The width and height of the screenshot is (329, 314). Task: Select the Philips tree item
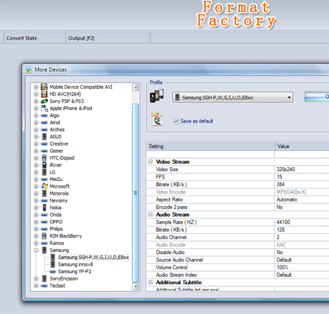click(x=56, y=229)
